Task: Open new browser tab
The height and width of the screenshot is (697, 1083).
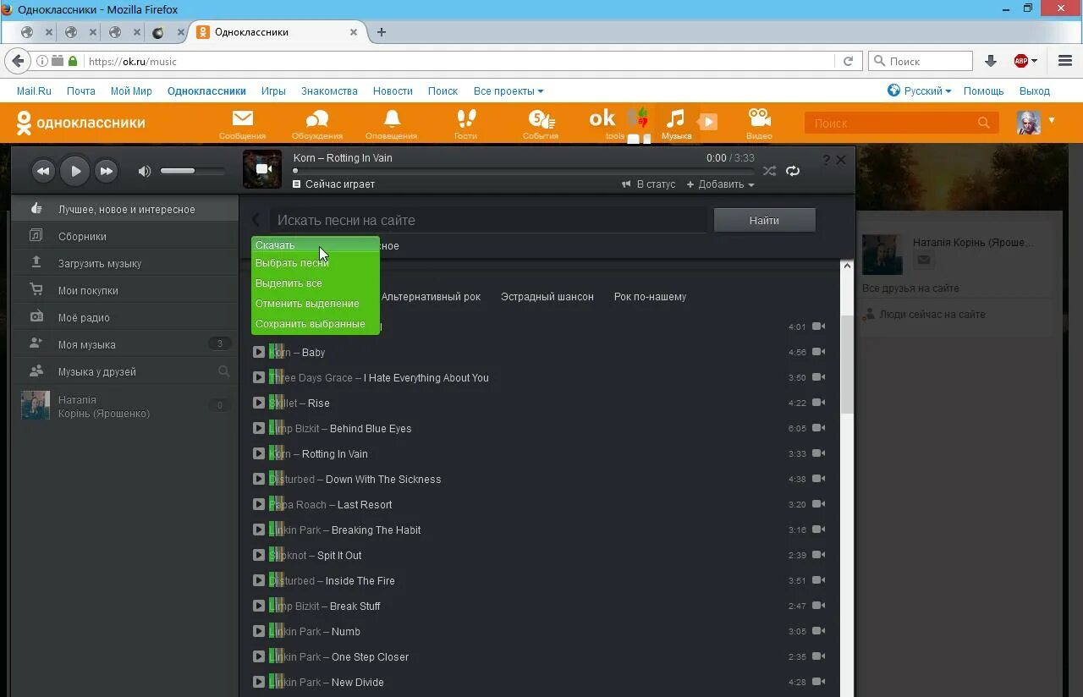Action: [x=382, y=32]
